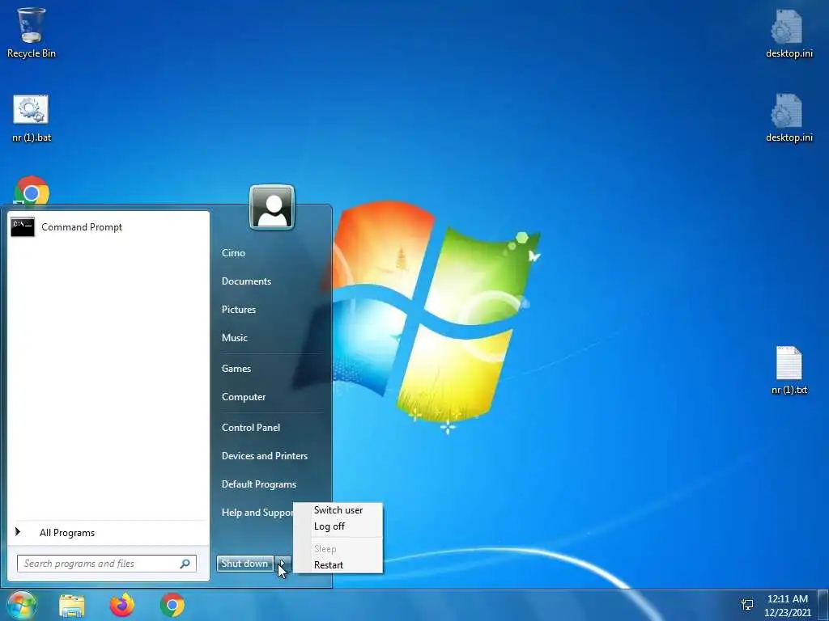Choose Restart from power menu
This screenshot has width=829, height=621.
click(x=338, y=565)
